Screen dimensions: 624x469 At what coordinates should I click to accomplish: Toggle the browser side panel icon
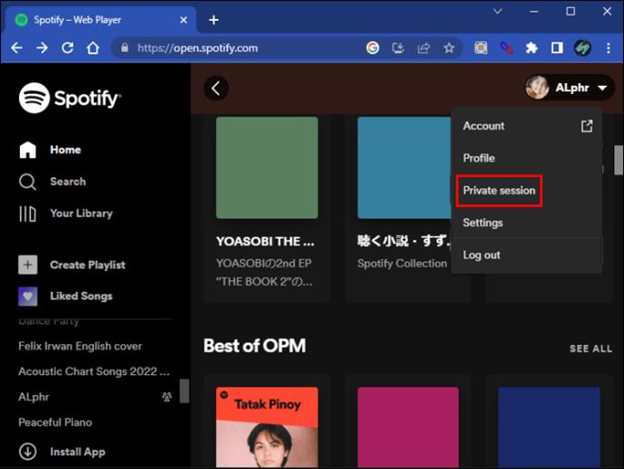pyautogui.click(x=557, y=48)
